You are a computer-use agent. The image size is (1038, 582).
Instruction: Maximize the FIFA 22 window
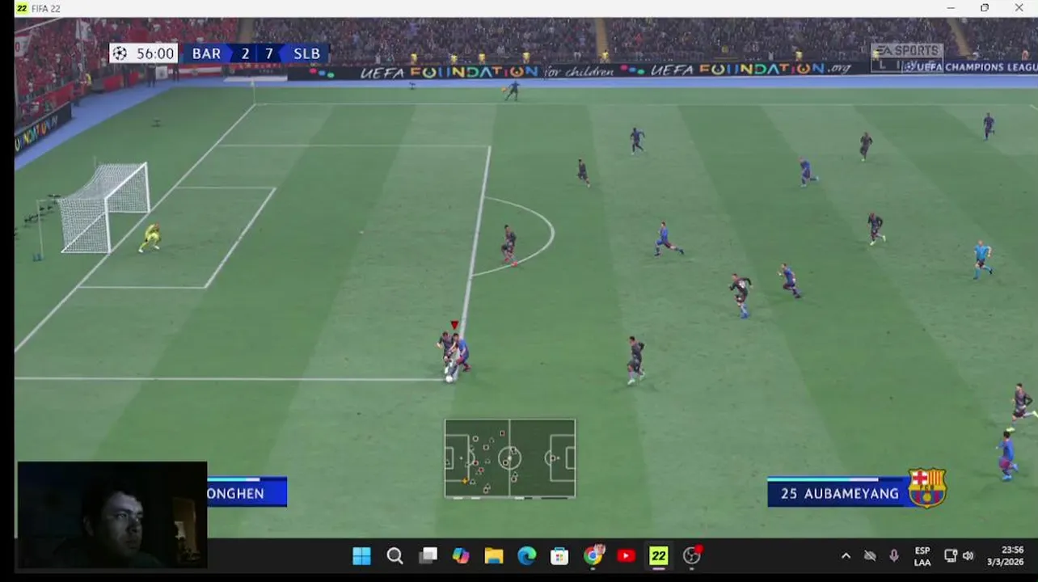pos(985,8)
